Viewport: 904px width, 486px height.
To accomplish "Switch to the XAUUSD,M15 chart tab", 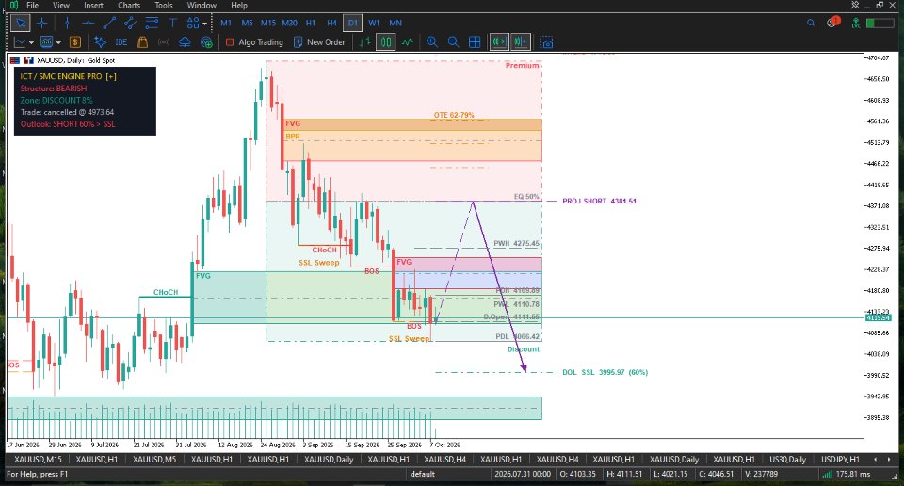I will [x=38, y=460].
